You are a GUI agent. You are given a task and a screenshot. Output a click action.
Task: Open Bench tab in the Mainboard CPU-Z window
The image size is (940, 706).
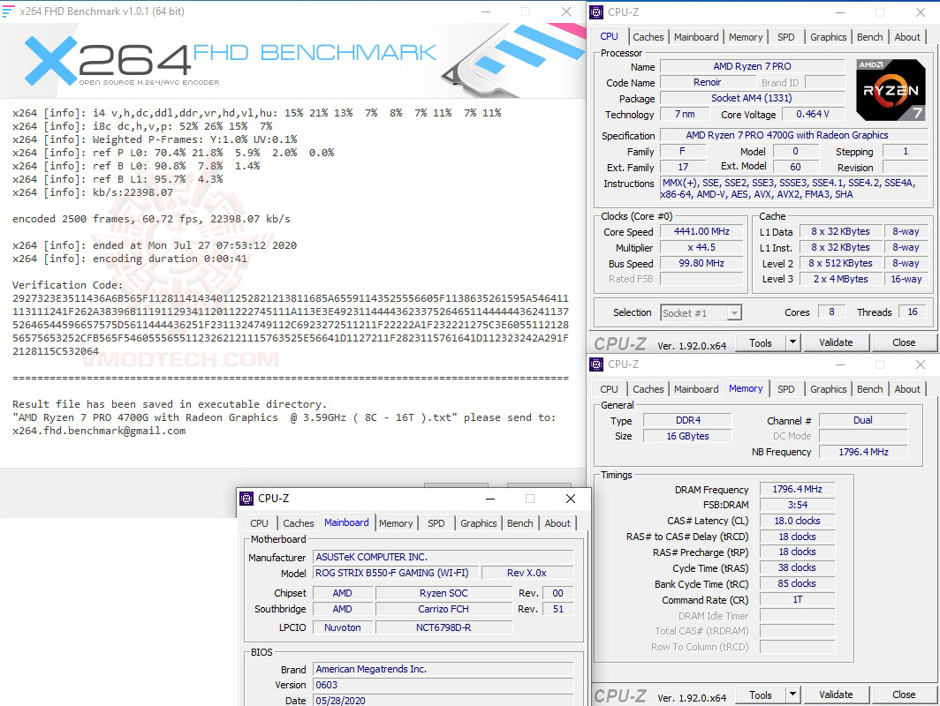coord(519,523)
